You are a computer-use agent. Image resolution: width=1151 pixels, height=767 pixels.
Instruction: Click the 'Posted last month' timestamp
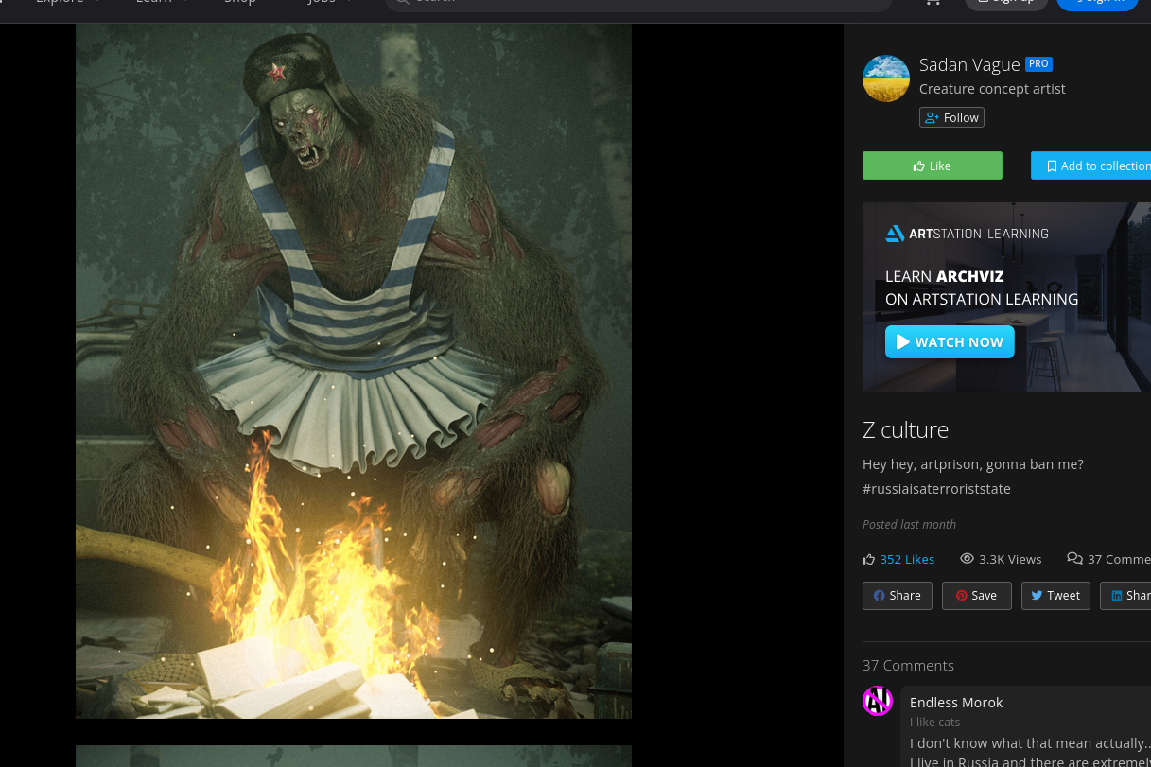click(909, 525)
